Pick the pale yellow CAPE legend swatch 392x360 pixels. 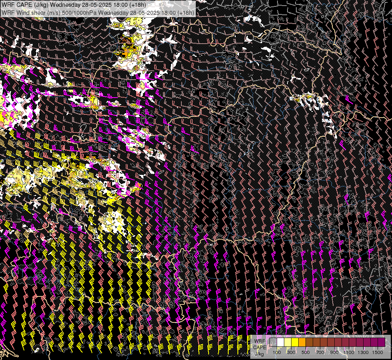point(288,342)
